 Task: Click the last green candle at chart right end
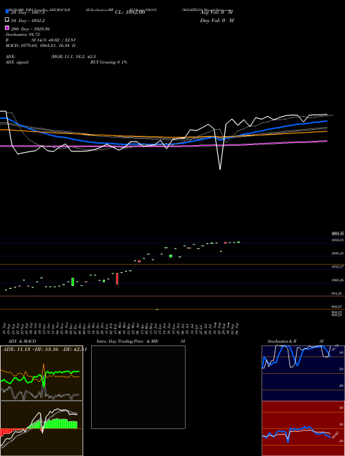point(239,242)
